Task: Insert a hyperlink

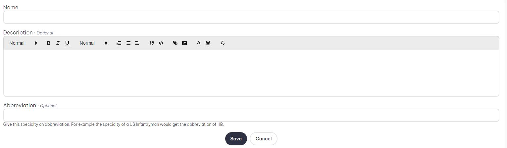Action: 175,43
